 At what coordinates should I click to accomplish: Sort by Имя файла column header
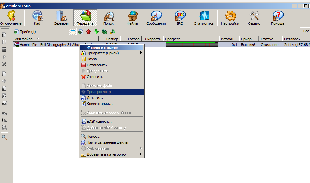coord(56,39)
